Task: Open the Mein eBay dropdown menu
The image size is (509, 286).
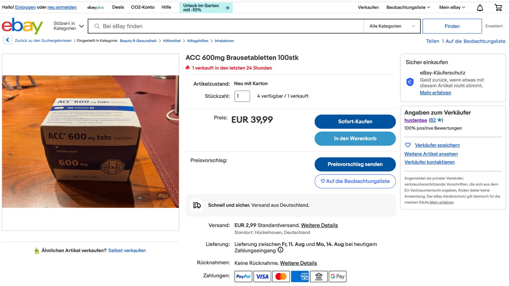Action: click(x=452, y=7)
